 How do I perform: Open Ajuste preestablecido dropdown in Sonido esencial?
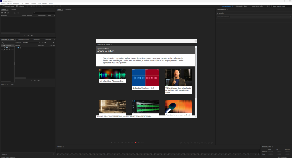pos(260,17)
